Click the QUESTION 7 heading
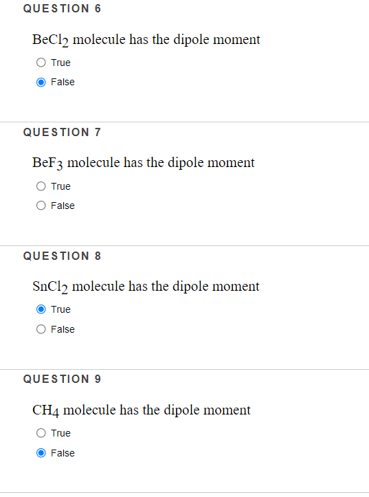The height and width of the screenshot is (497, 369). [62, 132]
